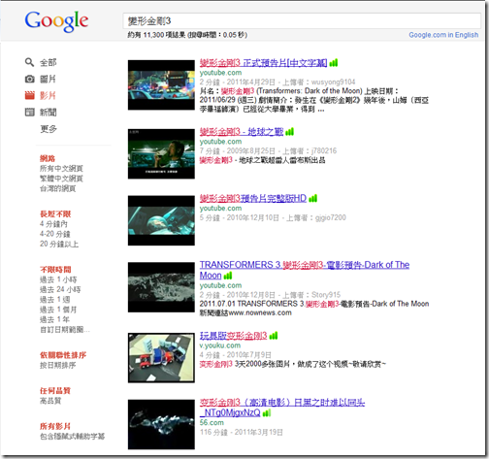Open 自訂日期範圍 custom date range

pyautogui.click(x=64, y=330)
